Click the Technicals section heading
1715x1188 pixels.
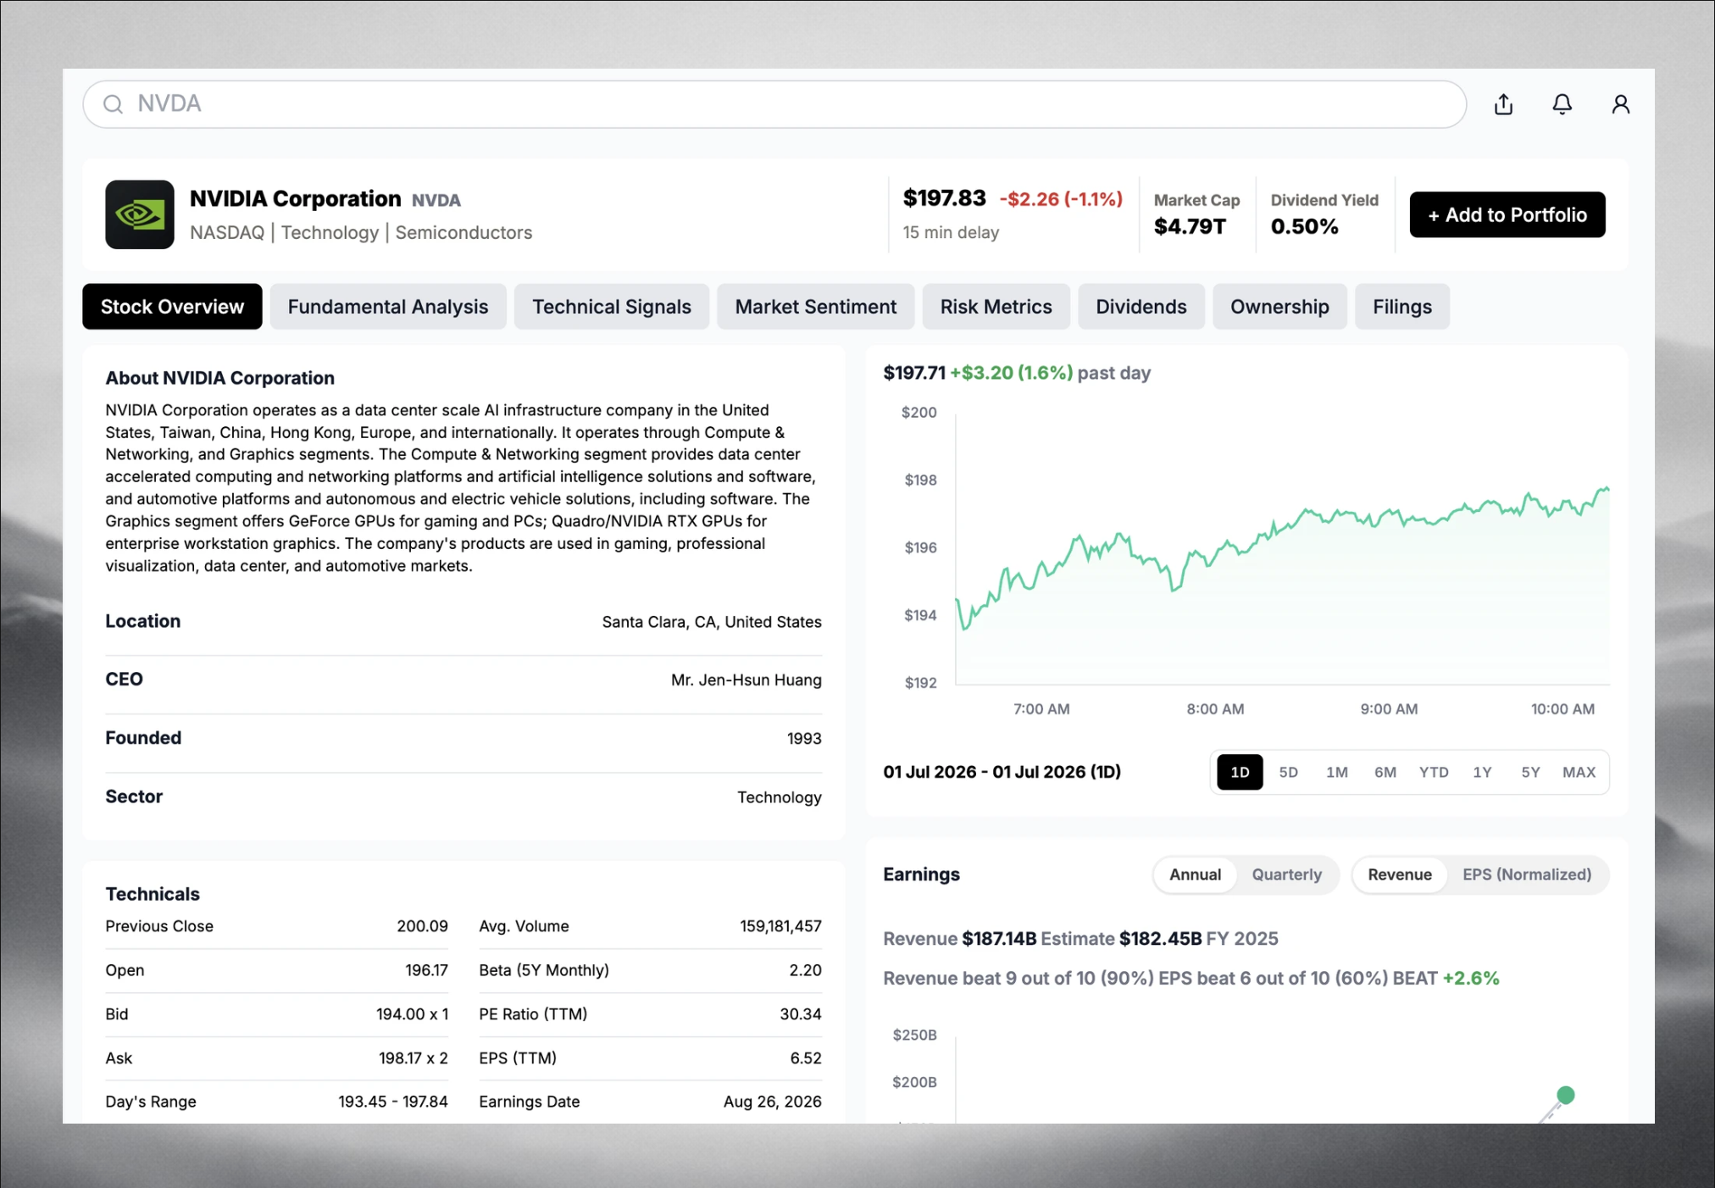pyautogui.click(x=153, y=894)
